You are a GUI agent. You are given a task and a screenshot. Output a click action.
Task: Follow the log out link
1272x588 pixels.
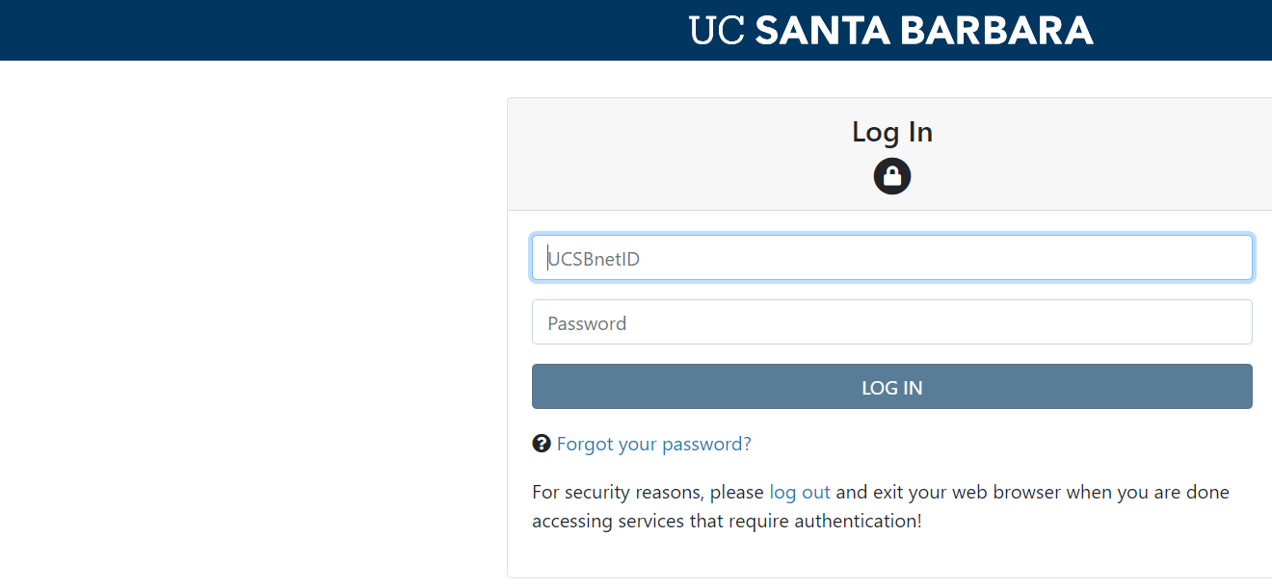pos(799,492)
